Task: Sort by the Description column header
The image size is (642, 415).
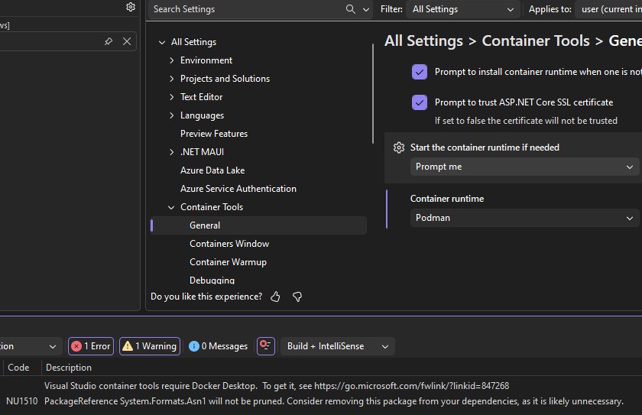Action: pyautogui.click(x=68, y=368)
